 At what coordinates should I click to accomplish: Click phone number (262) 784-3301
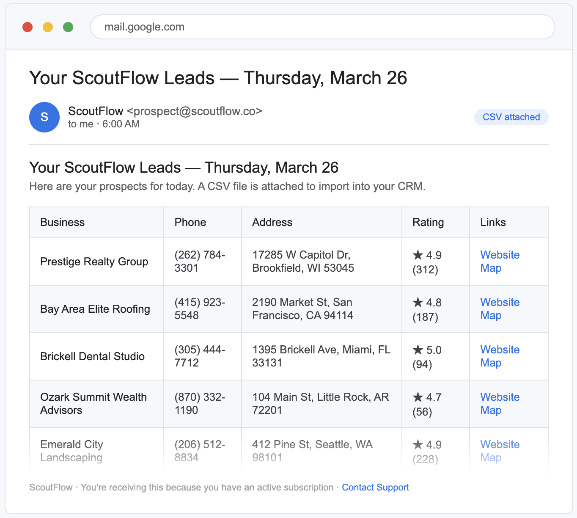200,262
